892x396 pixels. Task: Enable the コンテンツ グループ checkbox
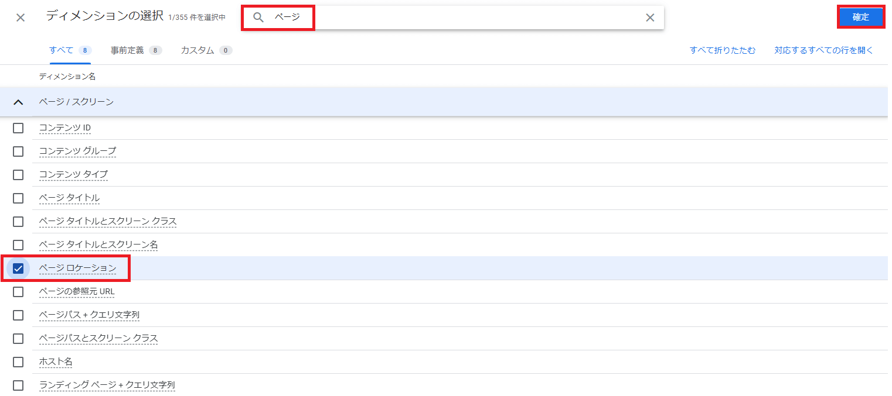[x=18, y=151]
